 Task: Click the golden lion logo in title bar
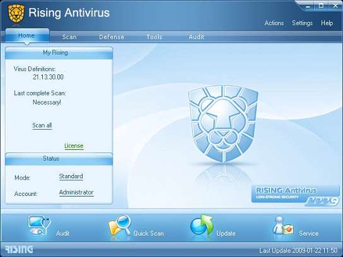coord(16,13)
